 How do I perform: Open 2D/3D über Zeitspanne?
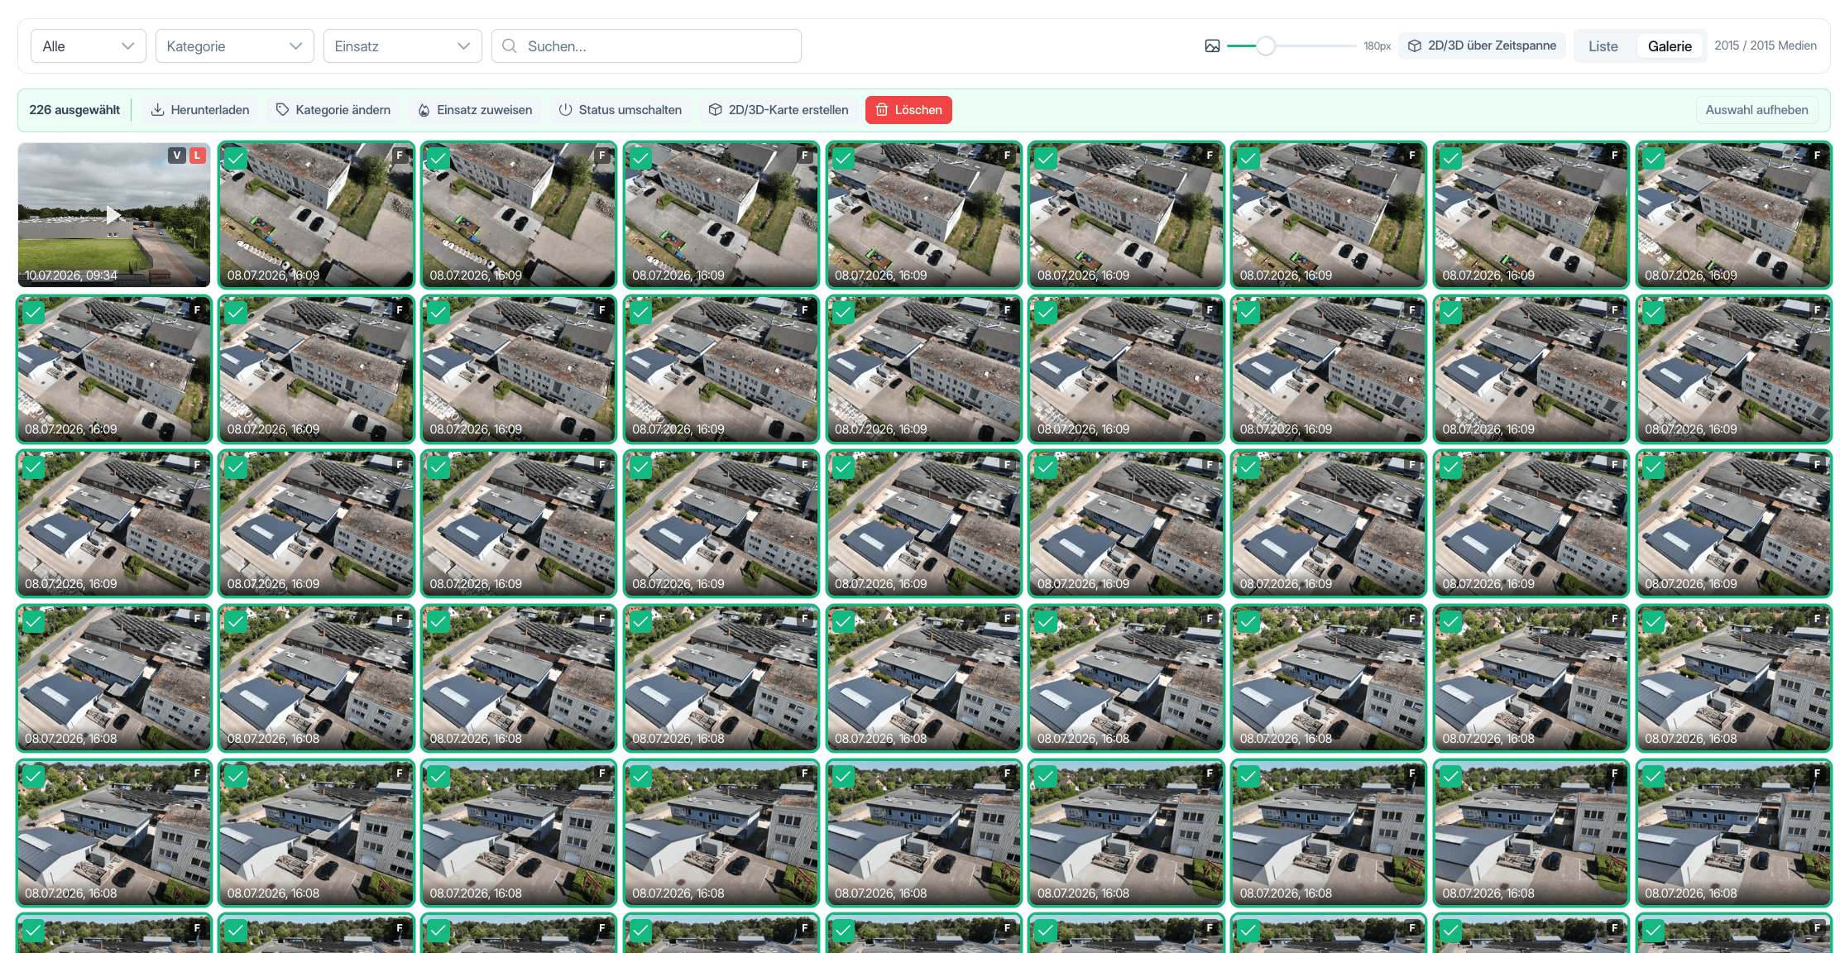point(1483,45)
